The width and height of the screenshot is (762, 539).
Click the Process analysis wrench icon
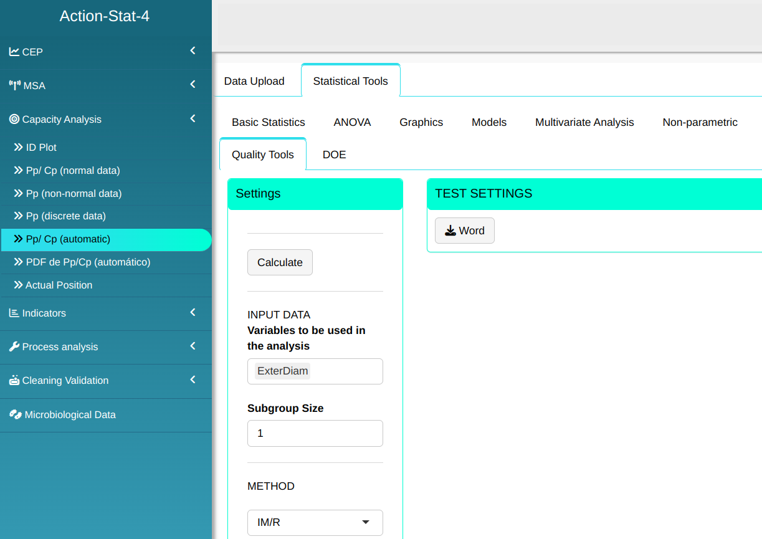coord(14,346)
